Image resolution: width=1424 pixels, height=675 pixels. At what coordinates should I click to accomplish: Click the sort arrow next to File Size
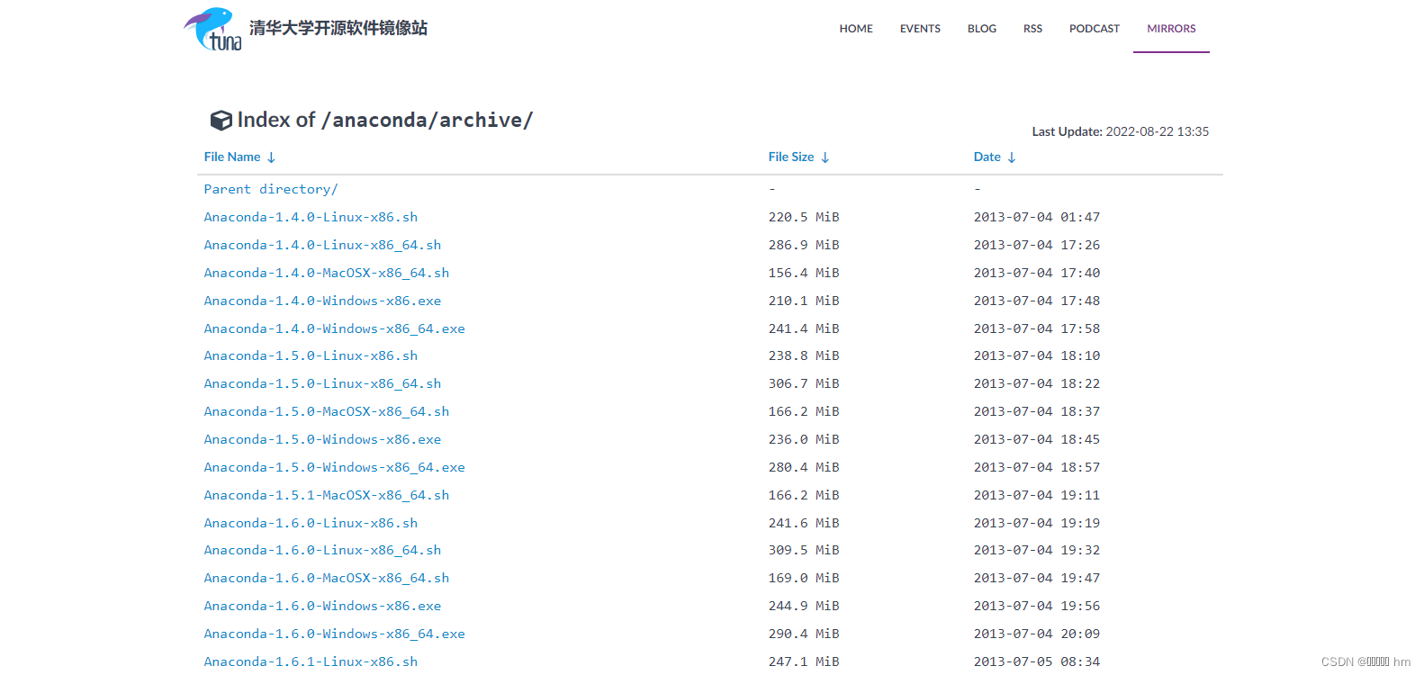pos(825,157)
